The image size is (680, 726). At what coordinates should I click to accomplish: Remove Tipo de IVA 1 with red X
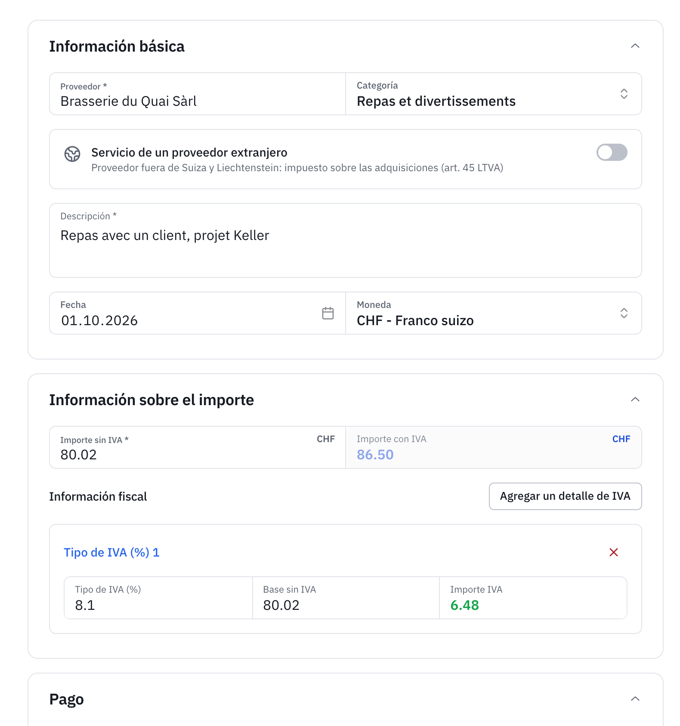click(x=614, y=552)
